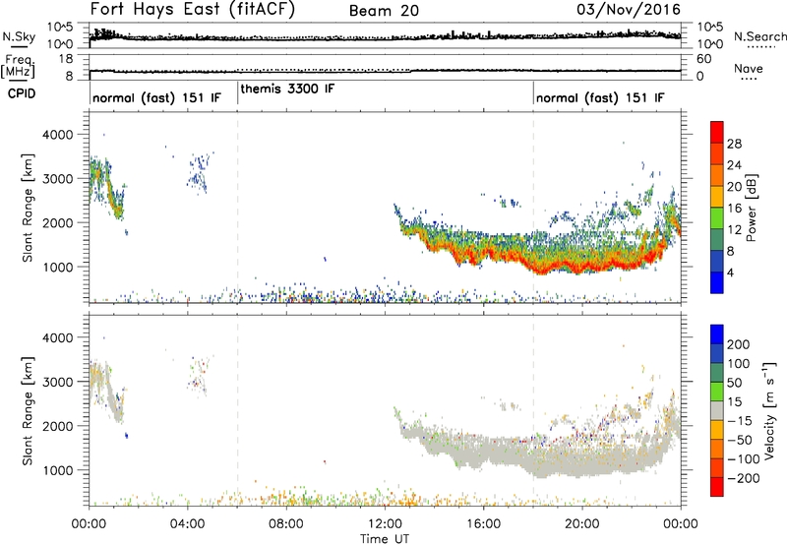Click the '08:00' time tick label

pyautogui.click(x=286, y=524)
